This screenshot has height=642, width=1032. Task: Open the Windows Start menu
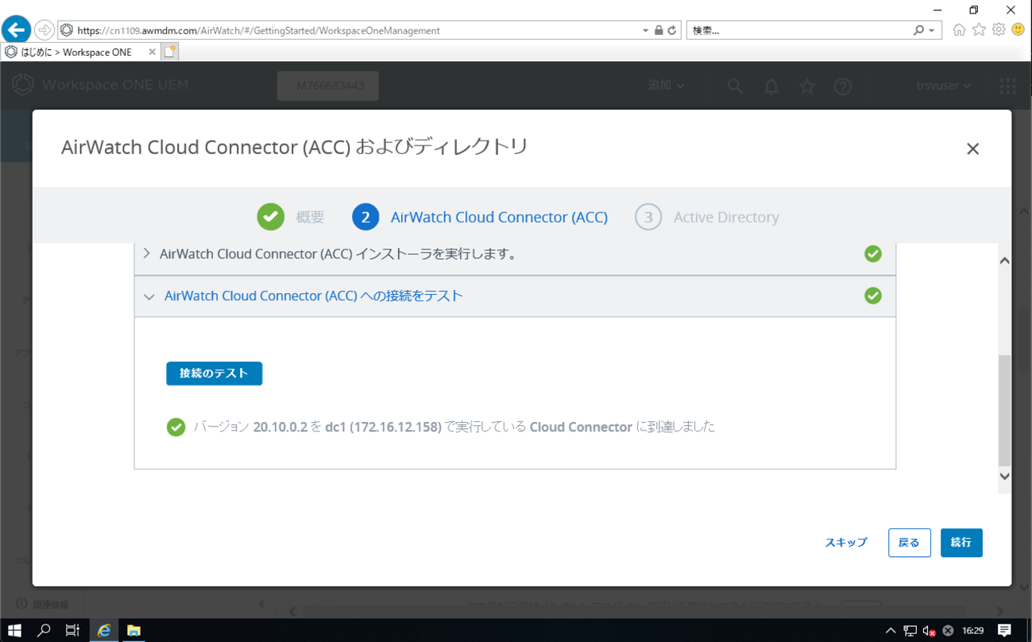[14, 630]
